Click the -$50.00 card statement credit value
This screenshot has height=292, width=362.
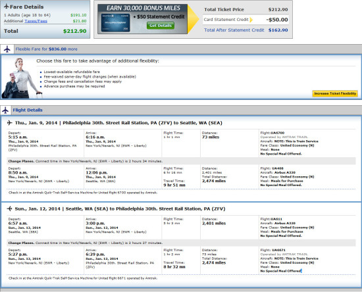277,20
